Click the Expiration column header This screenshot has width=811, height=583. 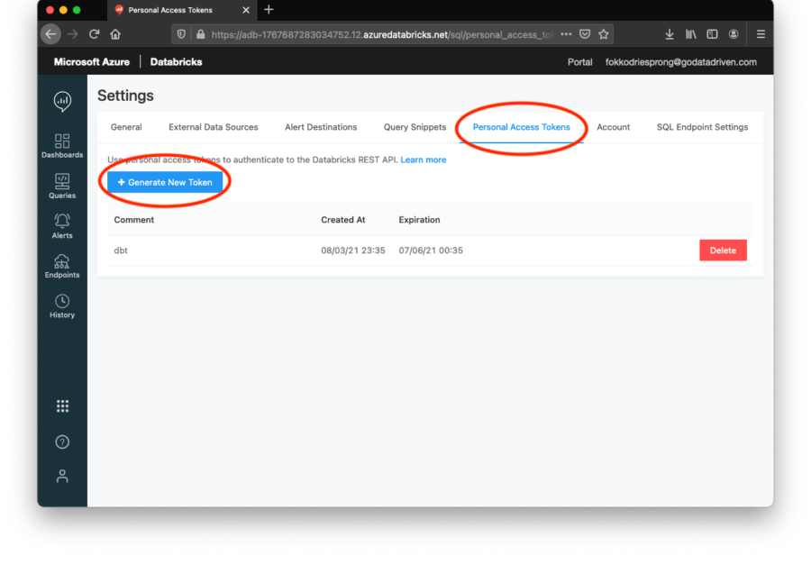click(419, 220)
